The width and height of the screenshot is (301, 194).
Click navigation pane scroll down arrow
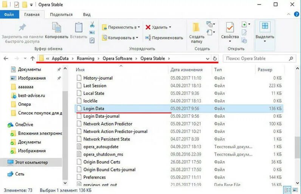65,183
